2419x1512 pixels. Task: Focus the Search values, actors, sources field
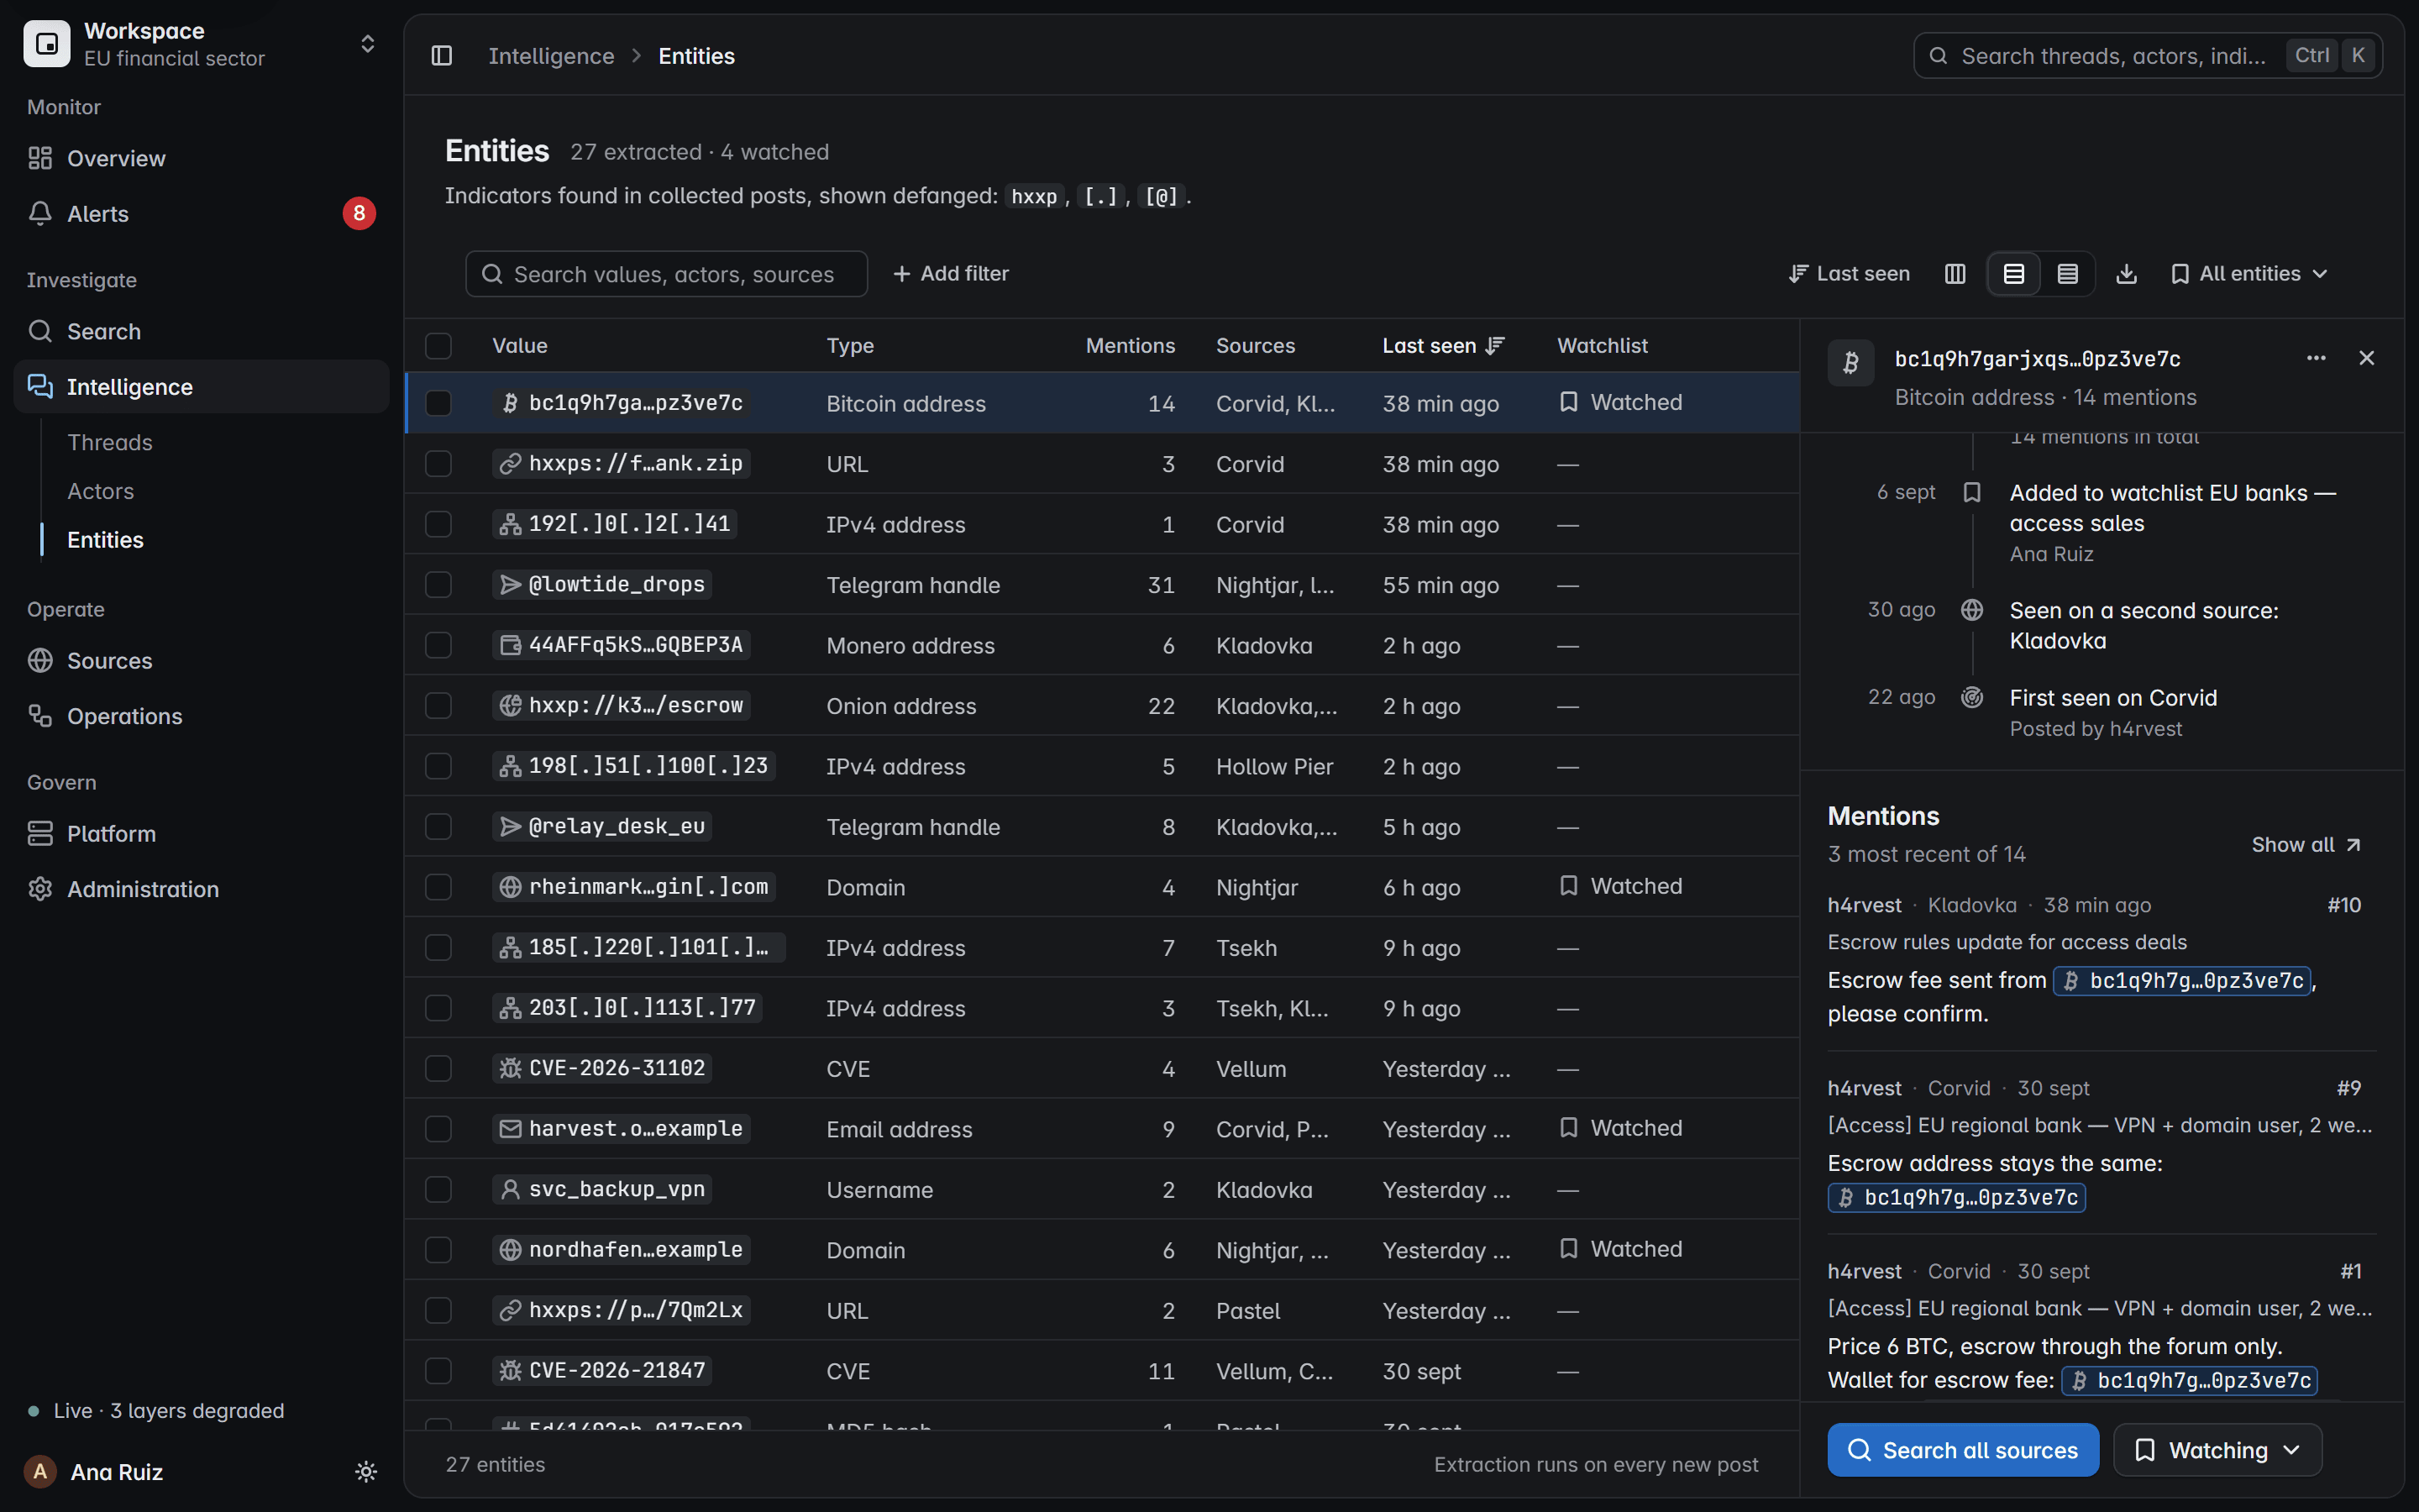(666, 274)
